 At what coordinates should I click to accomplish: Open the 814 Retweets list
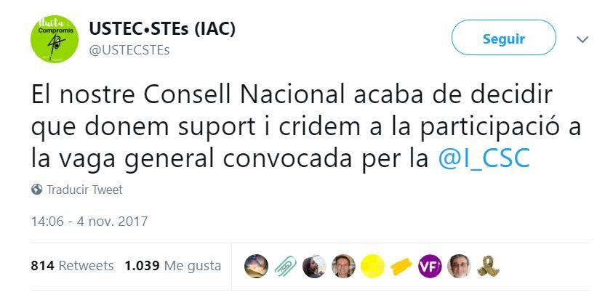point(72,266)
